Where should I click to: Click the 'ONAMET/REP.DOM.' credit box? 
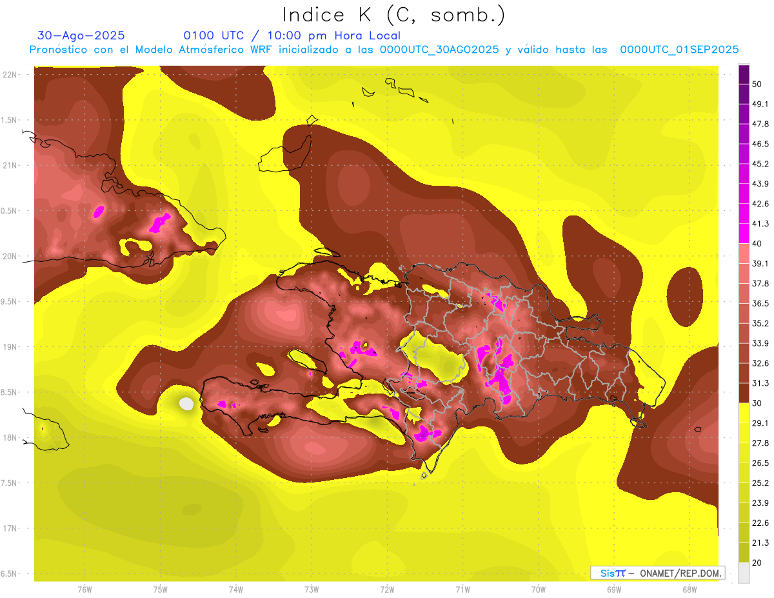(657, 573)
